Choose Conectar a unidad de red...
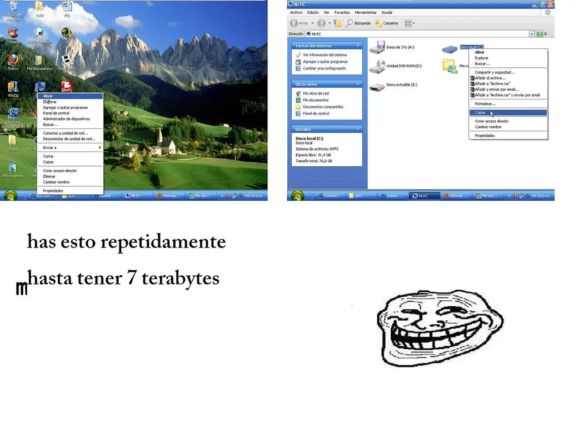The width and height of the screenshot is (569, 427). (71, 133)
